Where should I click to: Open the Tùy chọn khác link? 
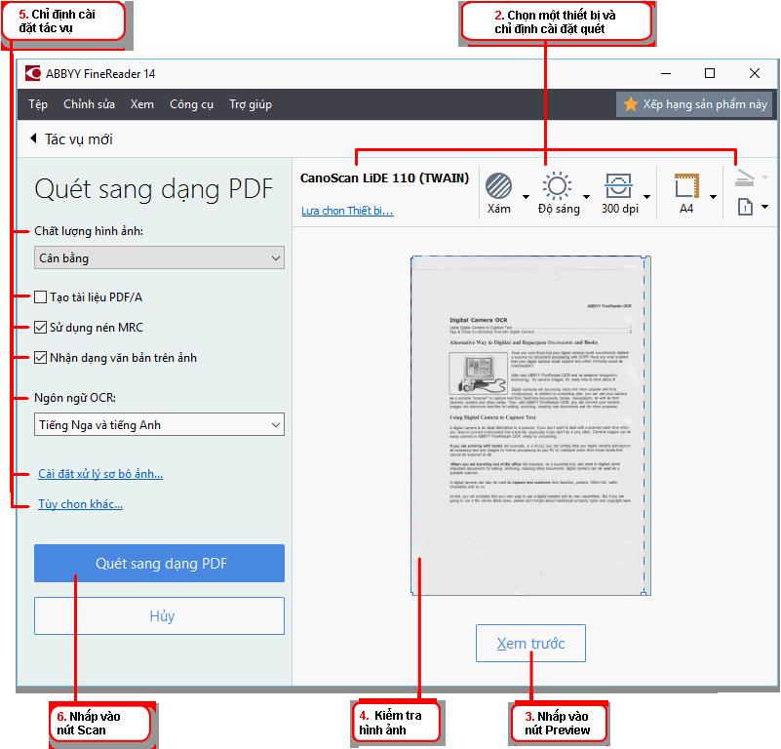(x=80, y=504)
